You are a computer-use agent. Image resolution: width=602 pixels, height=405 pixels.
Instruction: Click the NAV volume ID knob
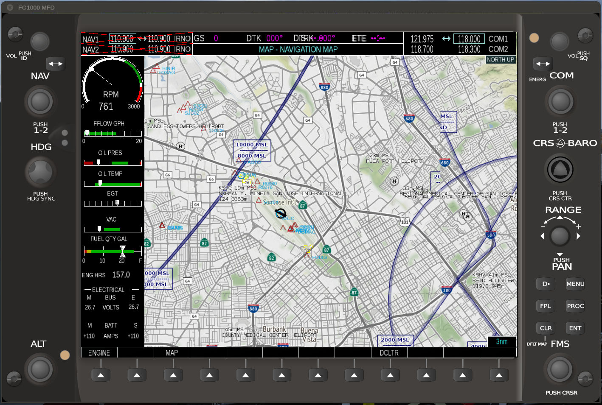tap(40, 42)
